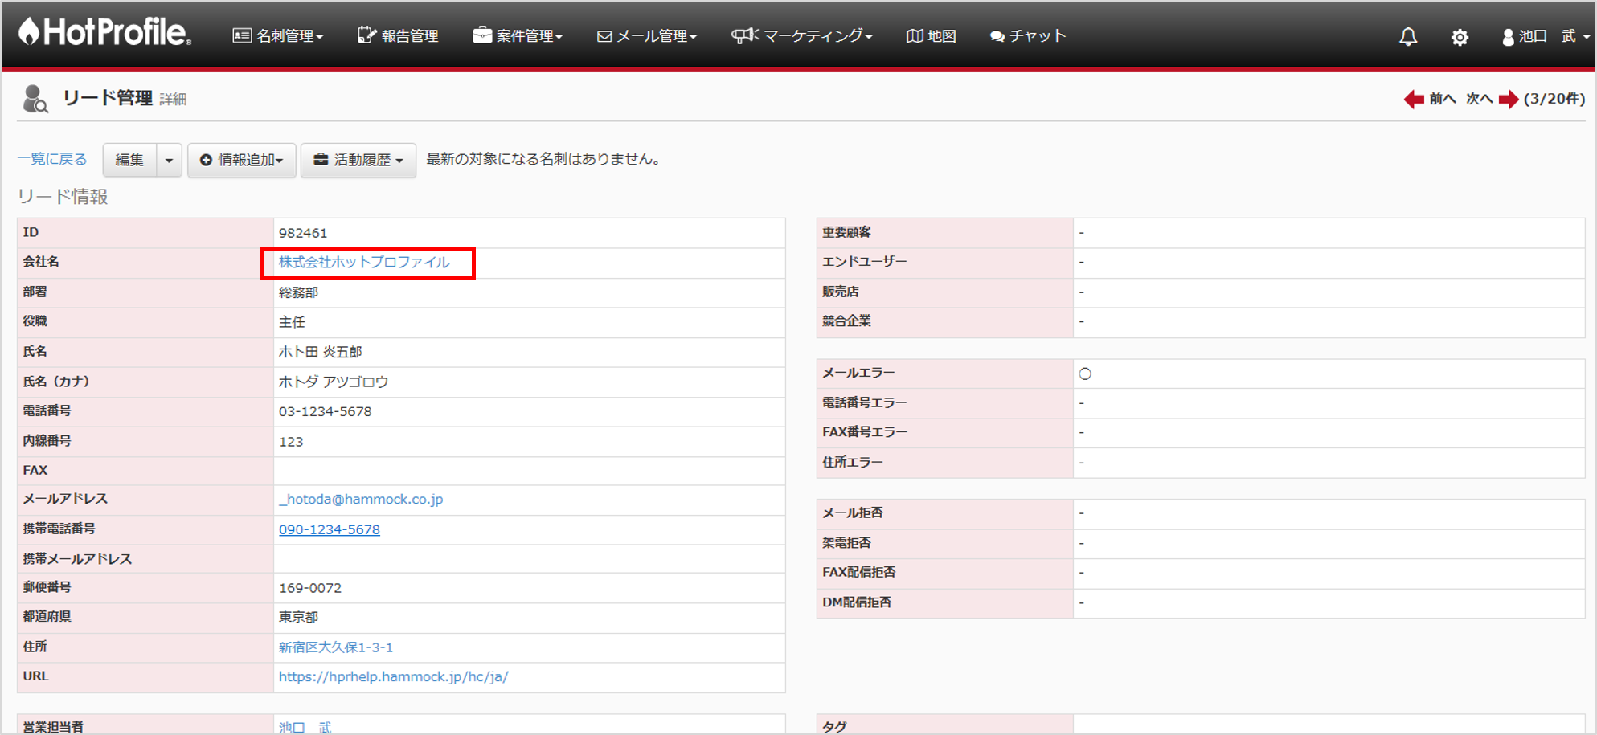Open user menu 池口 武
The image size is (1597, 735).
click(1545, 36)
